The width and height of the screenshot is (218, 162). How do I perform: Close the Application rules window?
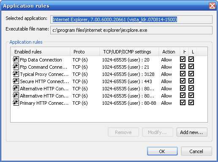[212, 6]
